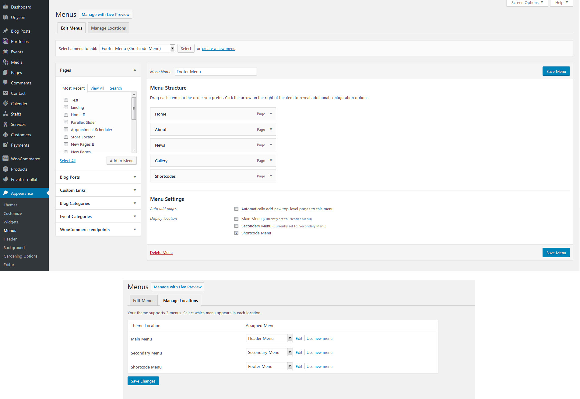Click the Menu Name input field
Image resolution: width=580 pixels, height=399 pixels.
(x=216, y=72)
